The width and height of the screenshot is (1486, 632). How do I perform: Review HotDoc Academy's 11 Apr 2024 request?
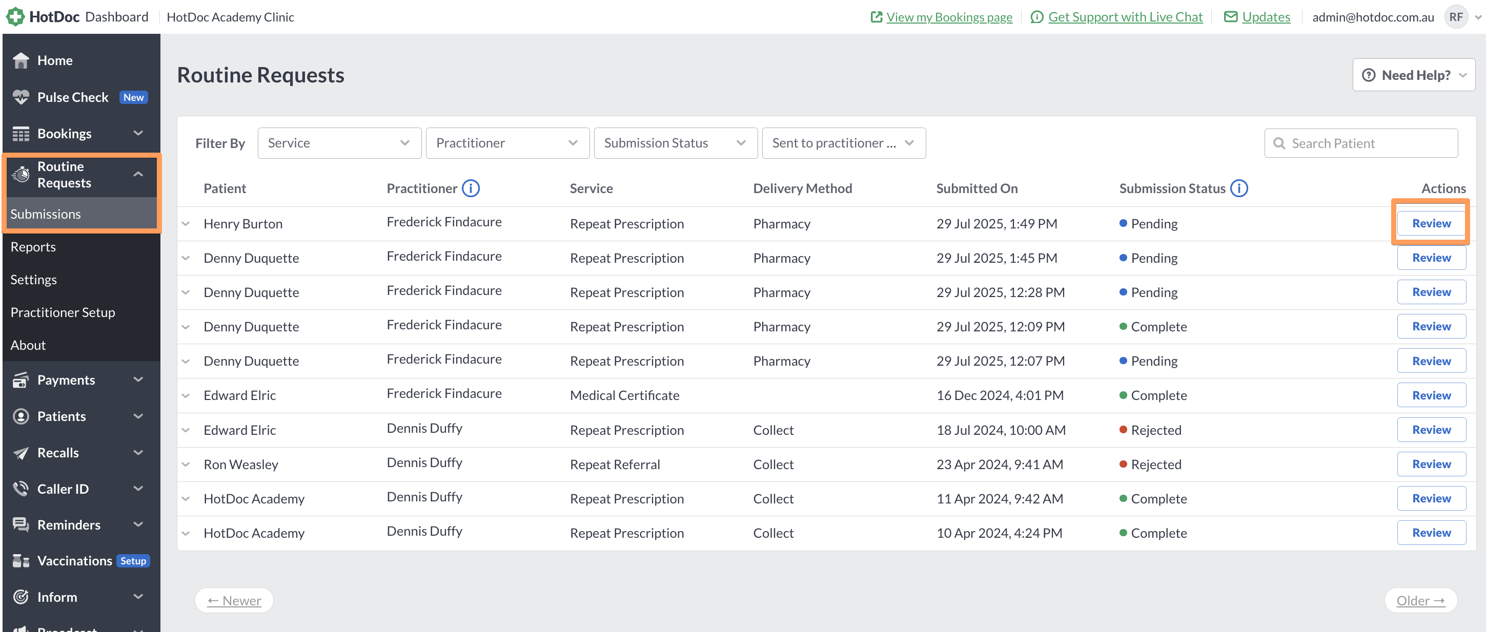1431,499
